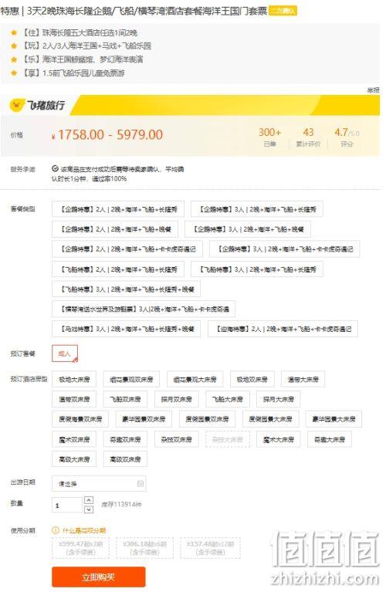The image size is (386, 592).
Task: Increase quantity with the up arrow
Action: coord(88,500)
